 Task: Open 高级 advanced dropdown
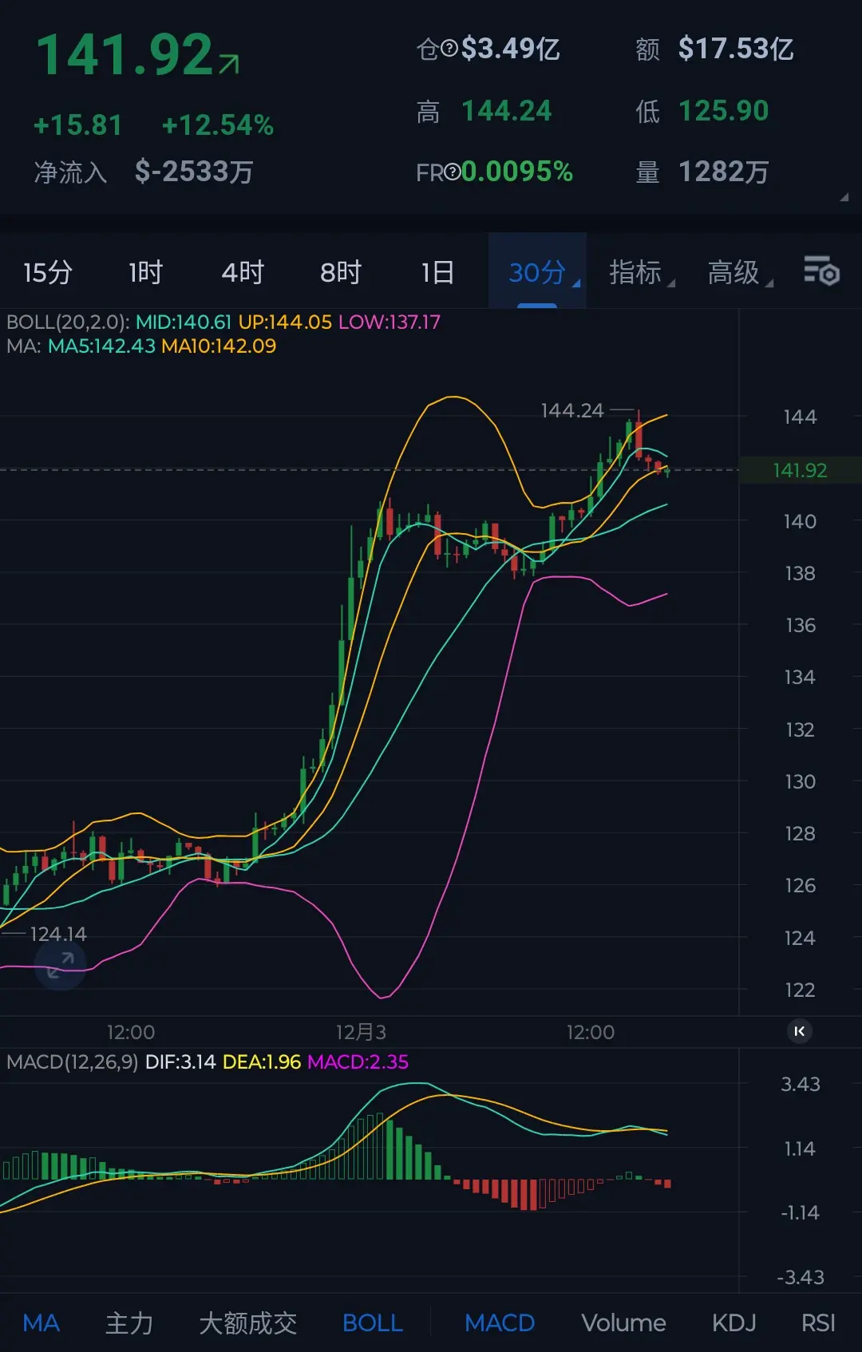tap(740, 272)
